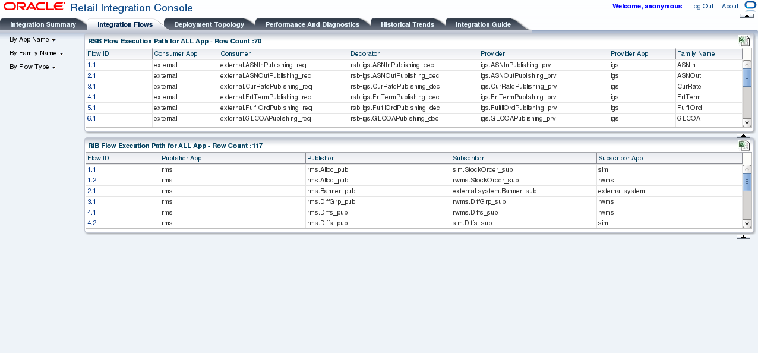Image resolution: width=758 pixels, height=353 pixels.
Task: Select cell sim.Diffs_sub
Action: pos(524,223)
